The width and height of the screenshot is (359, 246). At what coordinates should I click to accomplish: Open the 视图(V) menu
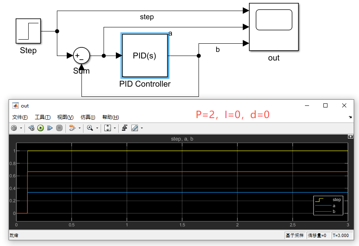click(x=65, y=117)
